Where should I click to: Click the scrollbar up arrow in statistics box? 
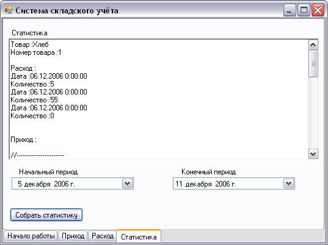click(313, 45)
